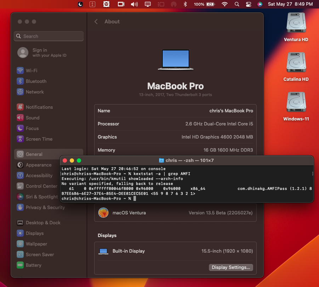Open the Battery settings item

tap(33, 265)
